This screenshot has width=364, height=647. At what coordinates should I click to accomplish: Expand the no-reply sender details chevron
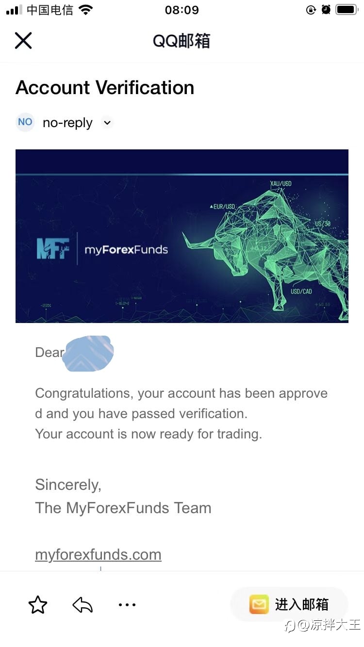pyautogui.click(x=107, y=123)
